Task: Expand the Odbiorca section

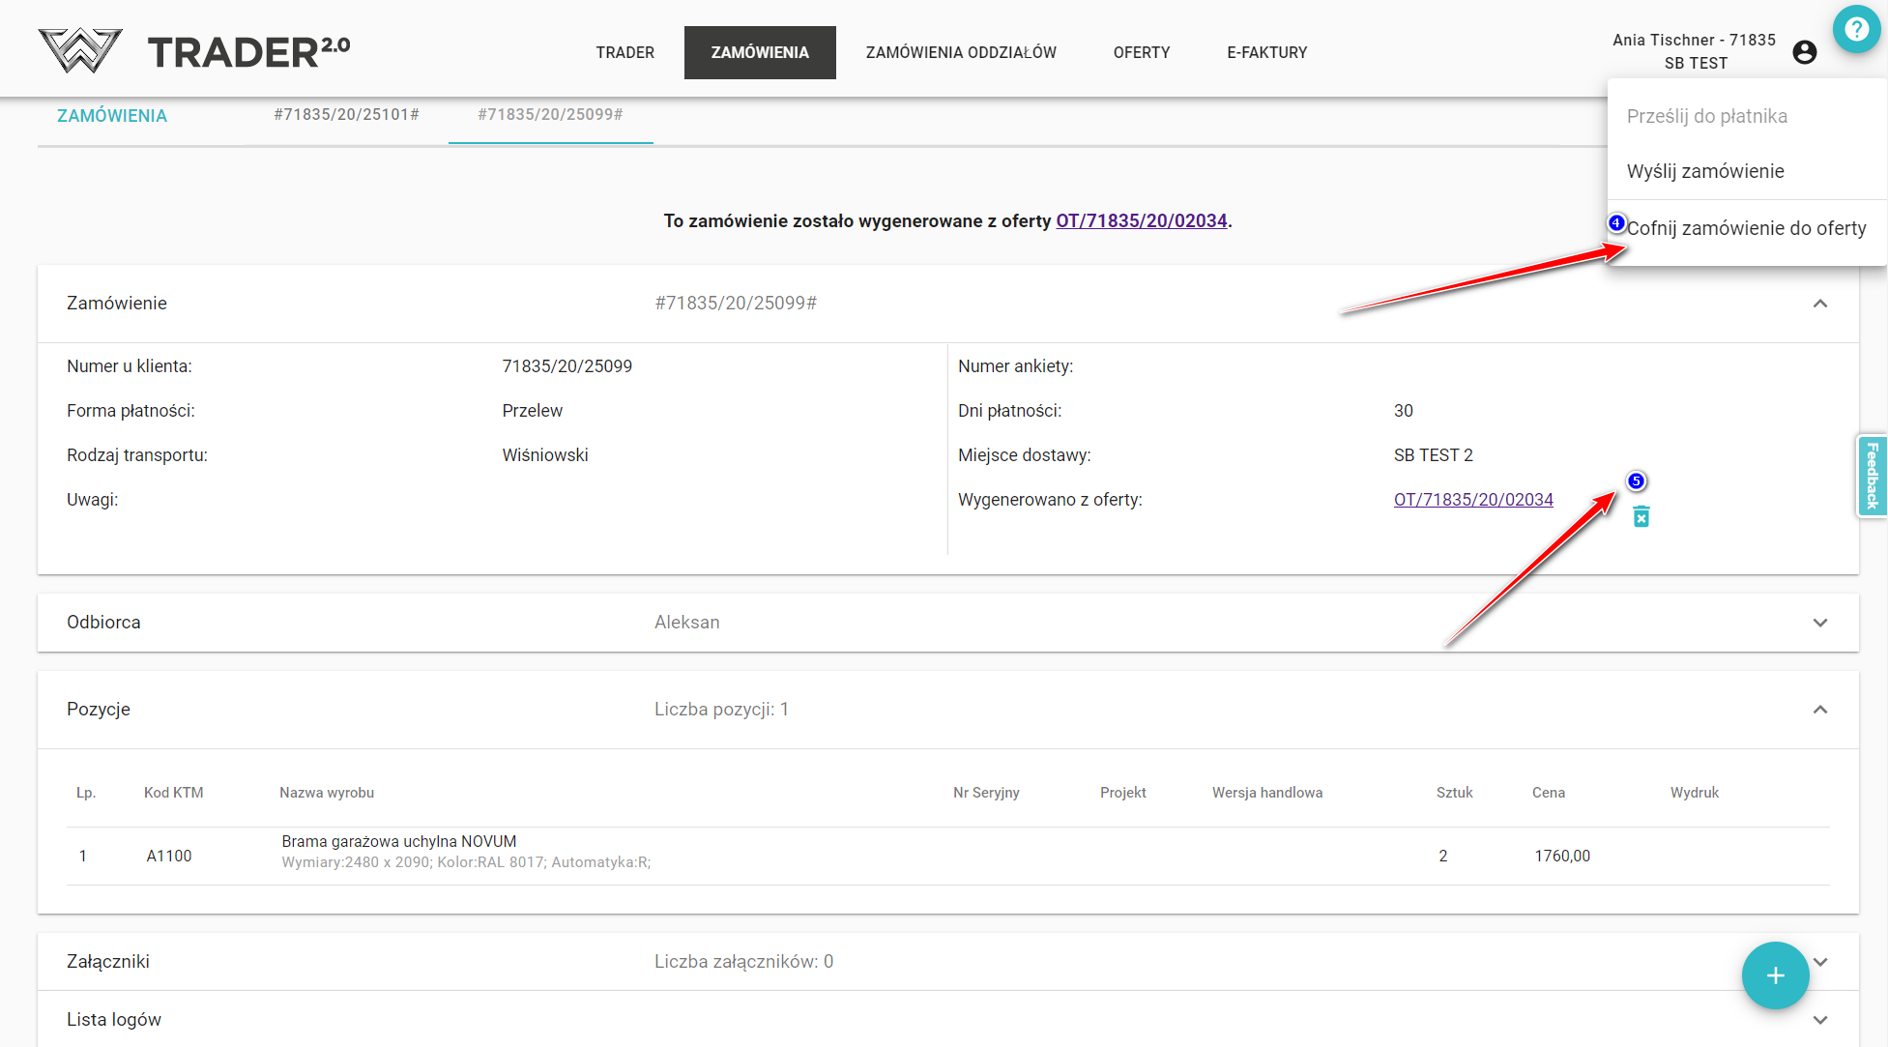Action: [1819, 623]
